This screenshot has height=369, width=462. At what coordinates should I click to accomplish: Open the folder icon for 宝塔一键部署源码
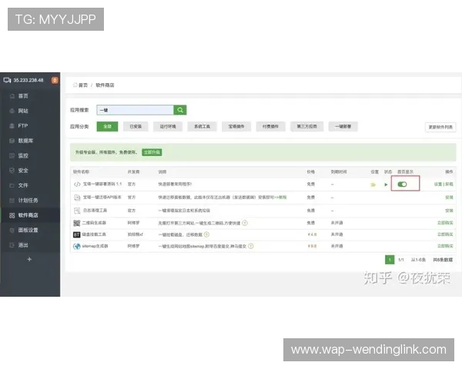tap(373, 184)
